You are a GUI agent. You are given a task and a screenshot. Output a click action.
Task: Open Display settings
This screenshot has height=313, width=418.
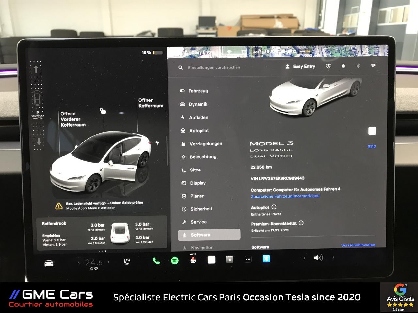tap(194, 183)
